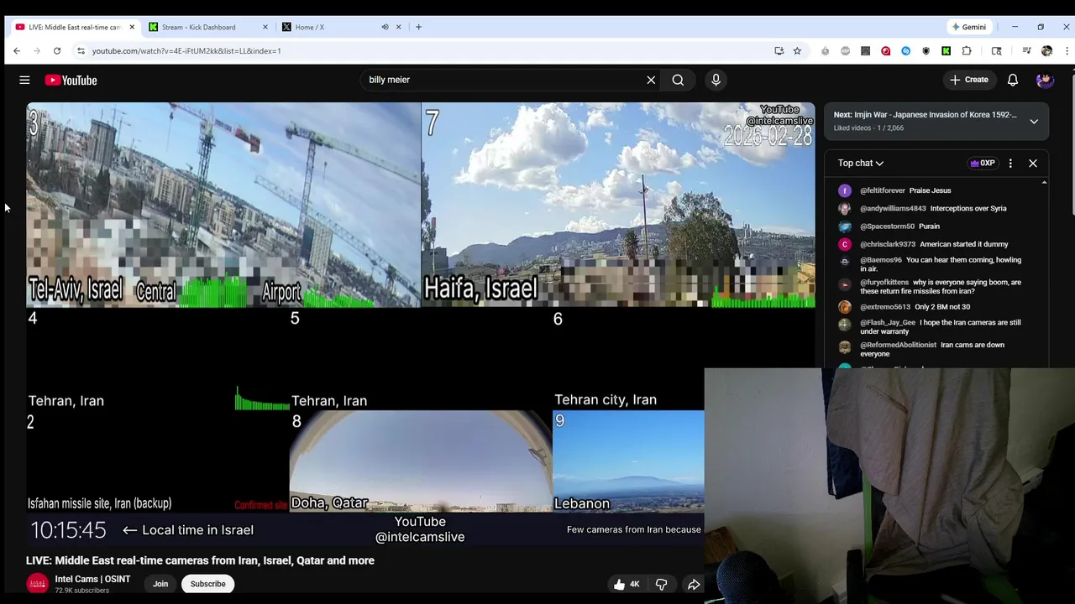
Task: Click the video title text
Action: [x=200, y=560]
